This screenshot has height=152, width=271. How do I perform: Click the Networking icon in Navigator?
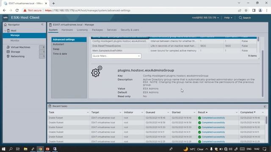(8, 56)
